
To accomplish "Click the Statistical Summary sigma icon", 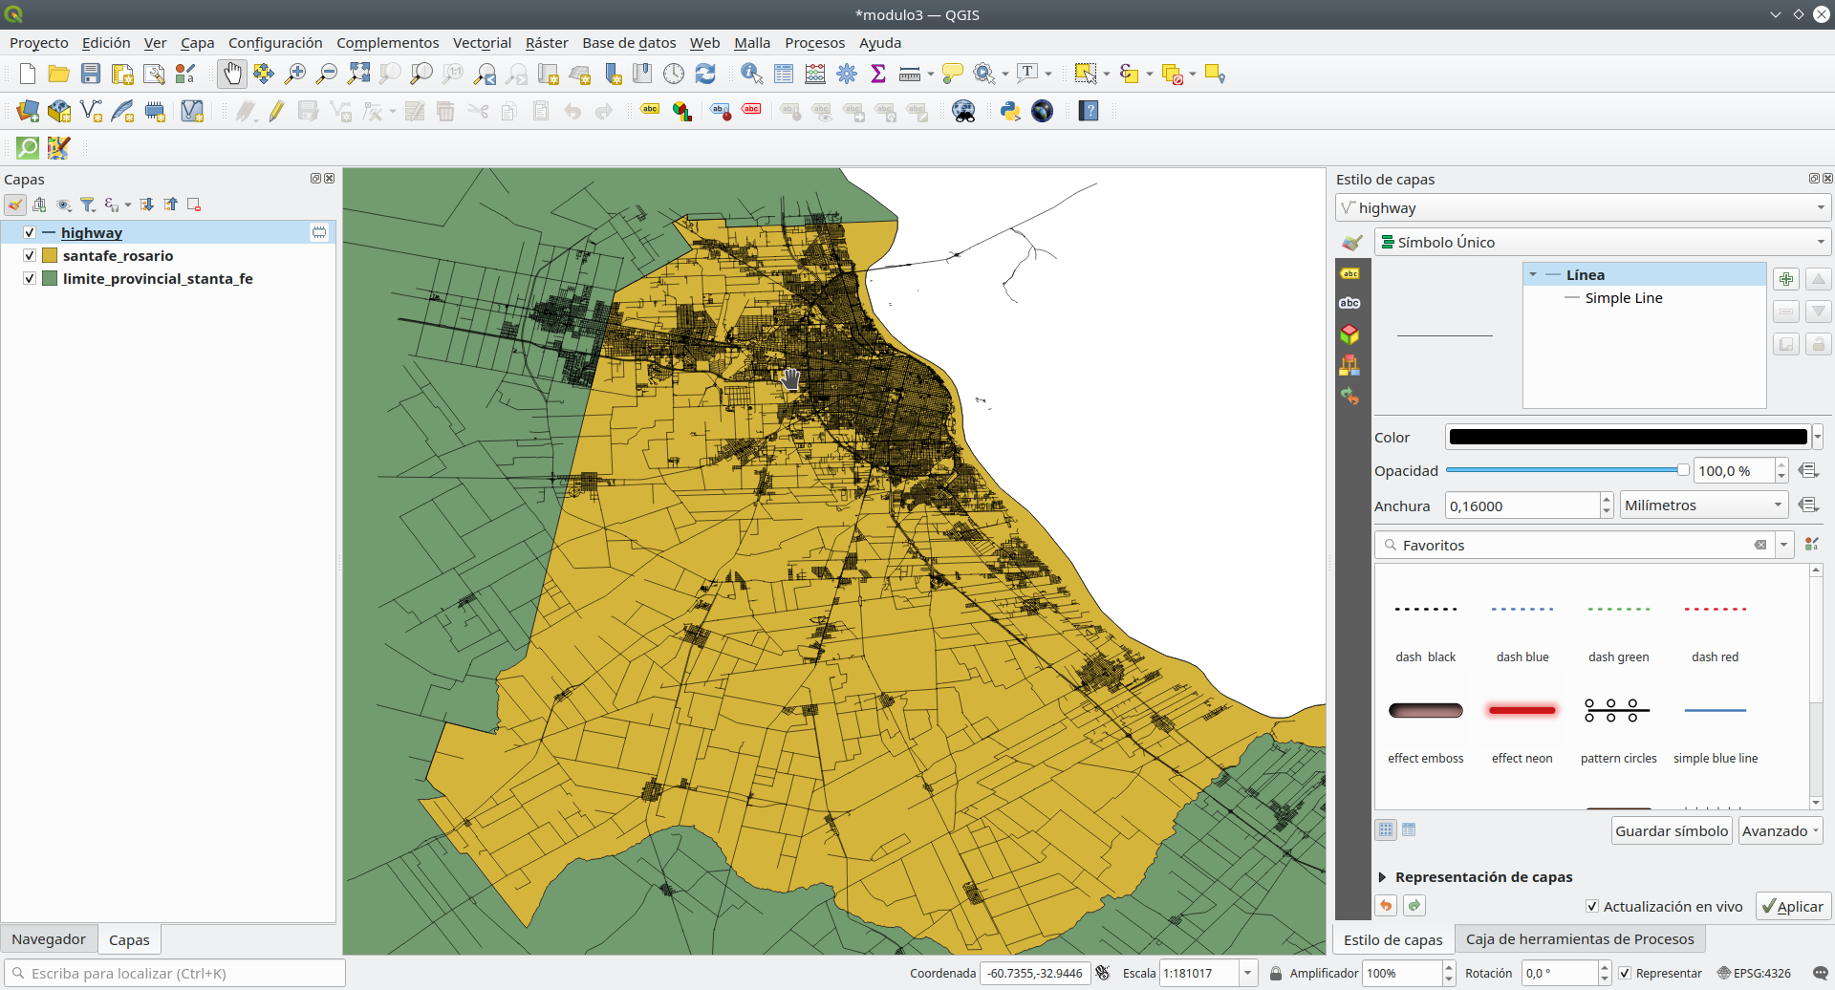I will pos(878,74).
